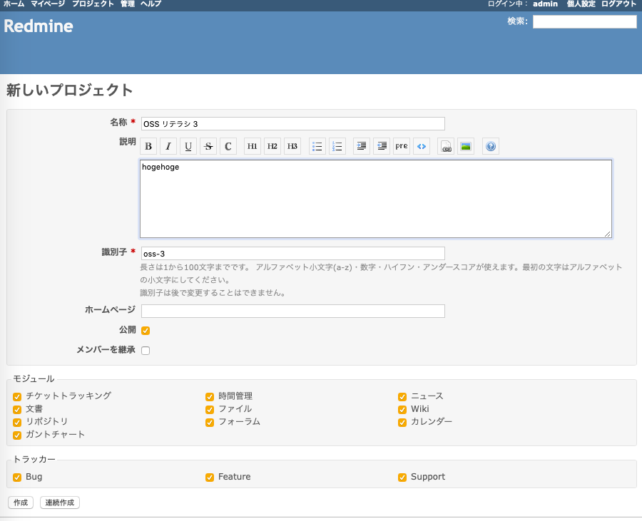Image resolution: width=642 pixels, height=521 pixels.
Task: Insert preformatted text with pre button
Action: (x=402, y=147)
